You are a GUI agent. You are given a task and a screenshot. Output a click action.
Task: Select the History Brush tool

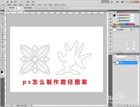click(3, 37)
